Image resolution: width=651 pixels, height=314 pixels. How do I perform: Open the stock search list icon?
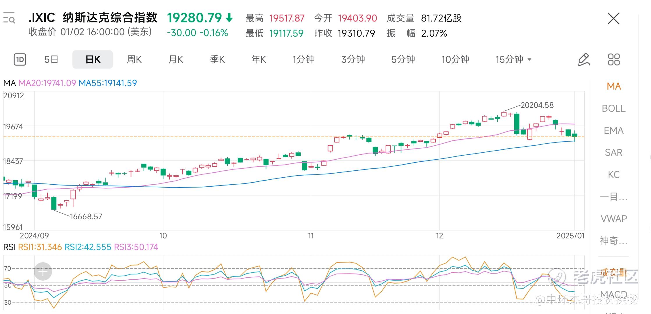point(9,18)
